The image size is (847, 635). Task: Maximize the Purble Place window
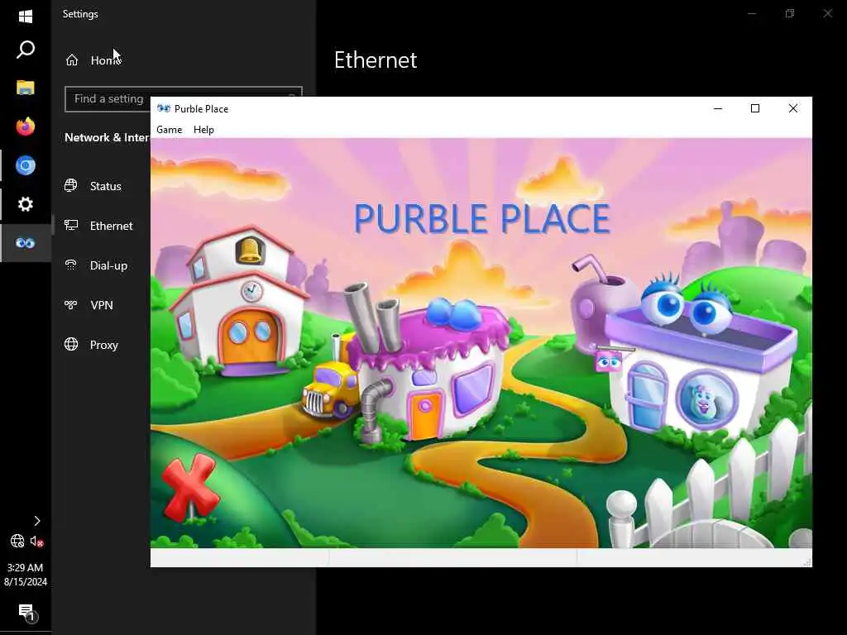click(x=755, y=108)
